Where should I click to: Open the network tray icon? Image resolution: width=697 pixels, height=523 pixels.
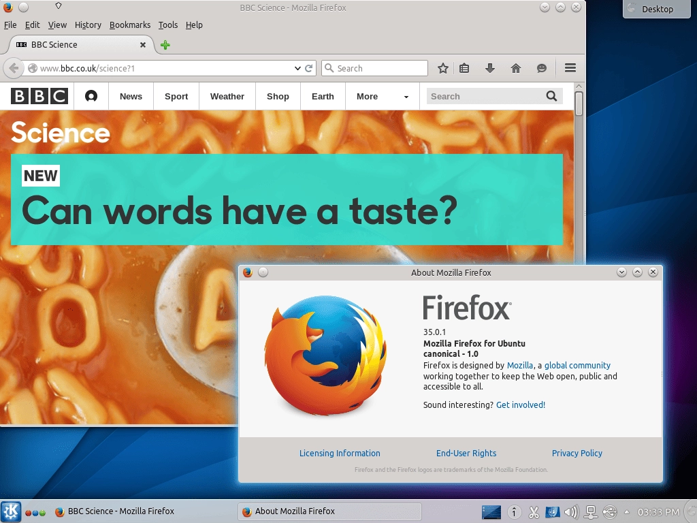[591, 512]
